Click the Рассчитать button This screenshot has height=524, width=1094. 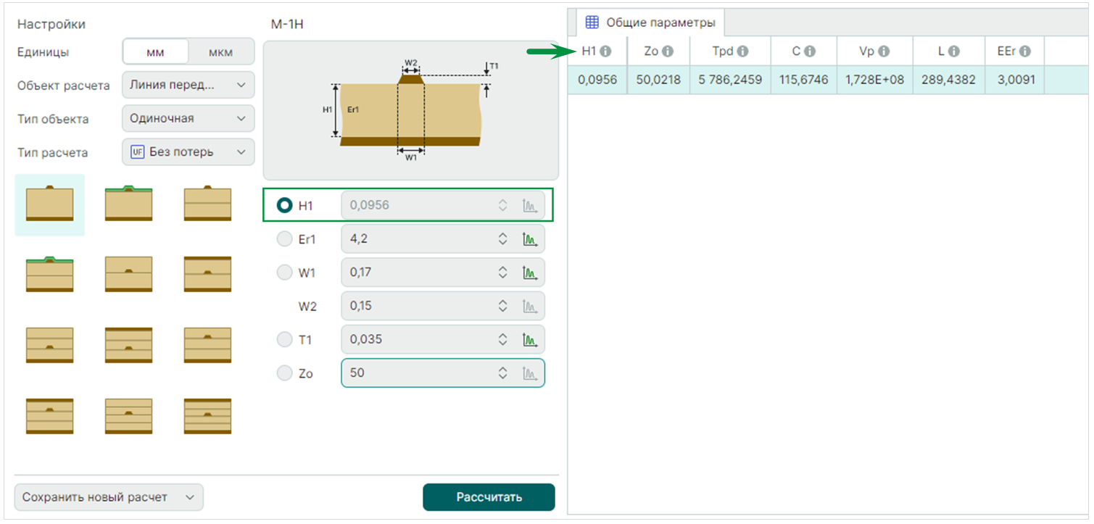coord(489,497)
